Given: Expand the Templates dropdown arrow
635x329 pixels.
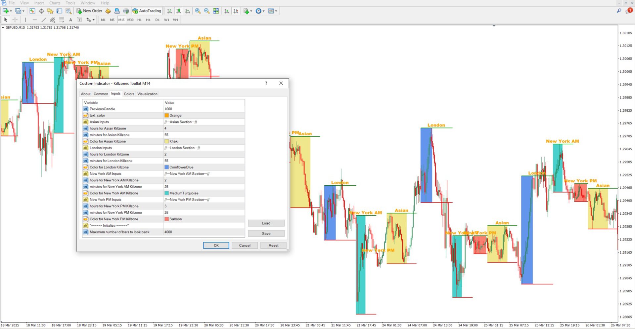Looking at the screenshot, I should pos(276,11).
